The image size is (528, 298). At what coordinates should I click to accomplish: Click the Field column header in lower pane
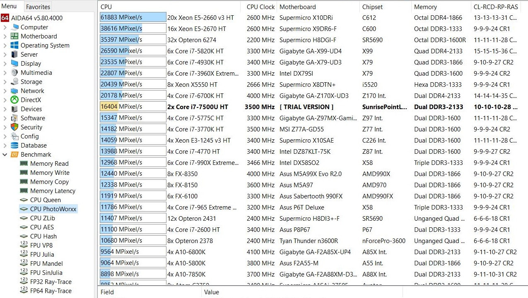[150, 292]
